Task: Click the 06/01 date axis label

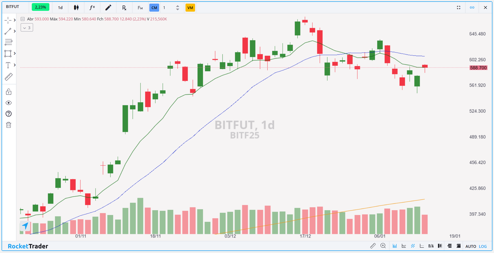Action: click(x=380, y=236)
